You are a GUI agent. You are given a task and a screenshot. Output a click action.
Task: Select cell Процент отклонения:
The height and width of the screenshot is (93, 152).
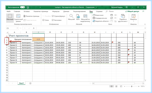tap(23, 39)
